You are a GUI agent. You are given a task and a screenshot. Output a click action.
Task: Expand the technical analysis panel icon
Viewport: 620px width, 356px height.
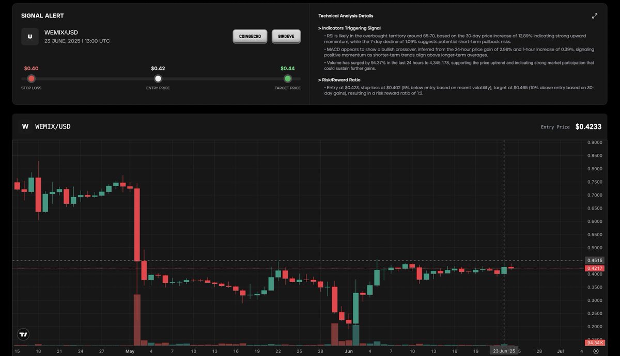point(595,16)
